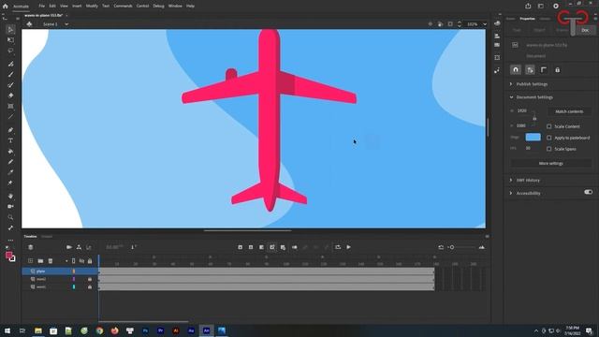This screenshot has height=337, width=599.
Task: Select the Line tool
Action: click(x=10, y=117)
